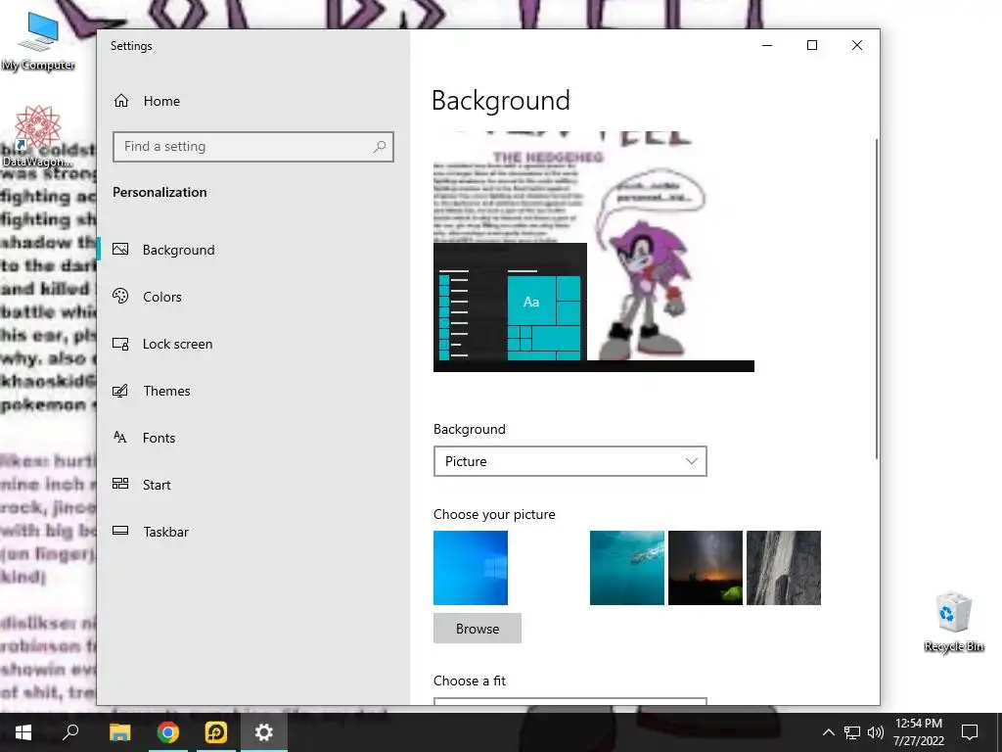Click the Settings gear on taskbar

tap(264, 732)
